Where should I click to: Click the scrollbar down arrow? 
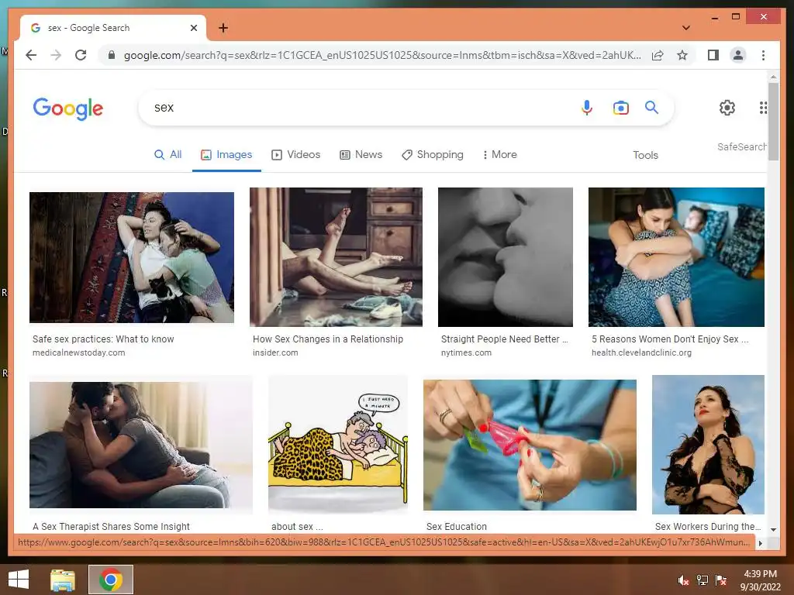coord(773,529)
